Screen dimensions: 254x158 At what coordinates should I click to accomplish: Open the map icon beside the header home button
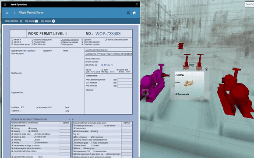point(128,13)
